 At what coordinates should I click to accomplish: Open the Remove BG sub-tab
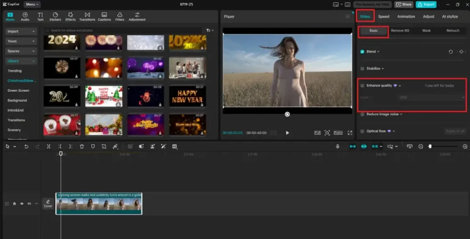tap(400, 31)
